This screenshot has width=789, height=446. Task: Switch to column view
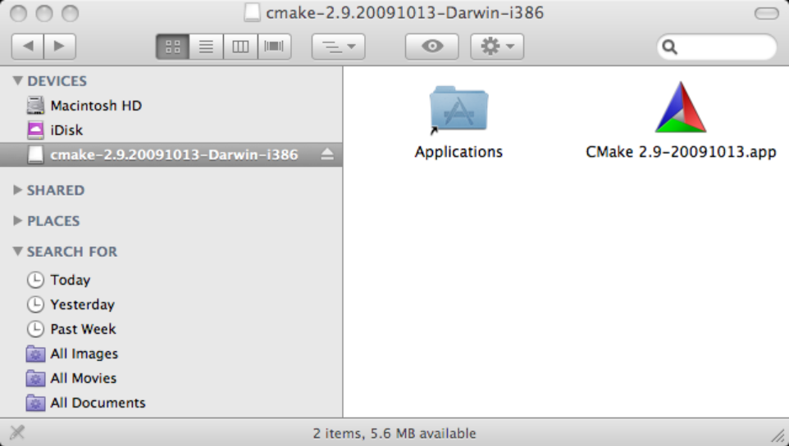[x=240, y=47]
